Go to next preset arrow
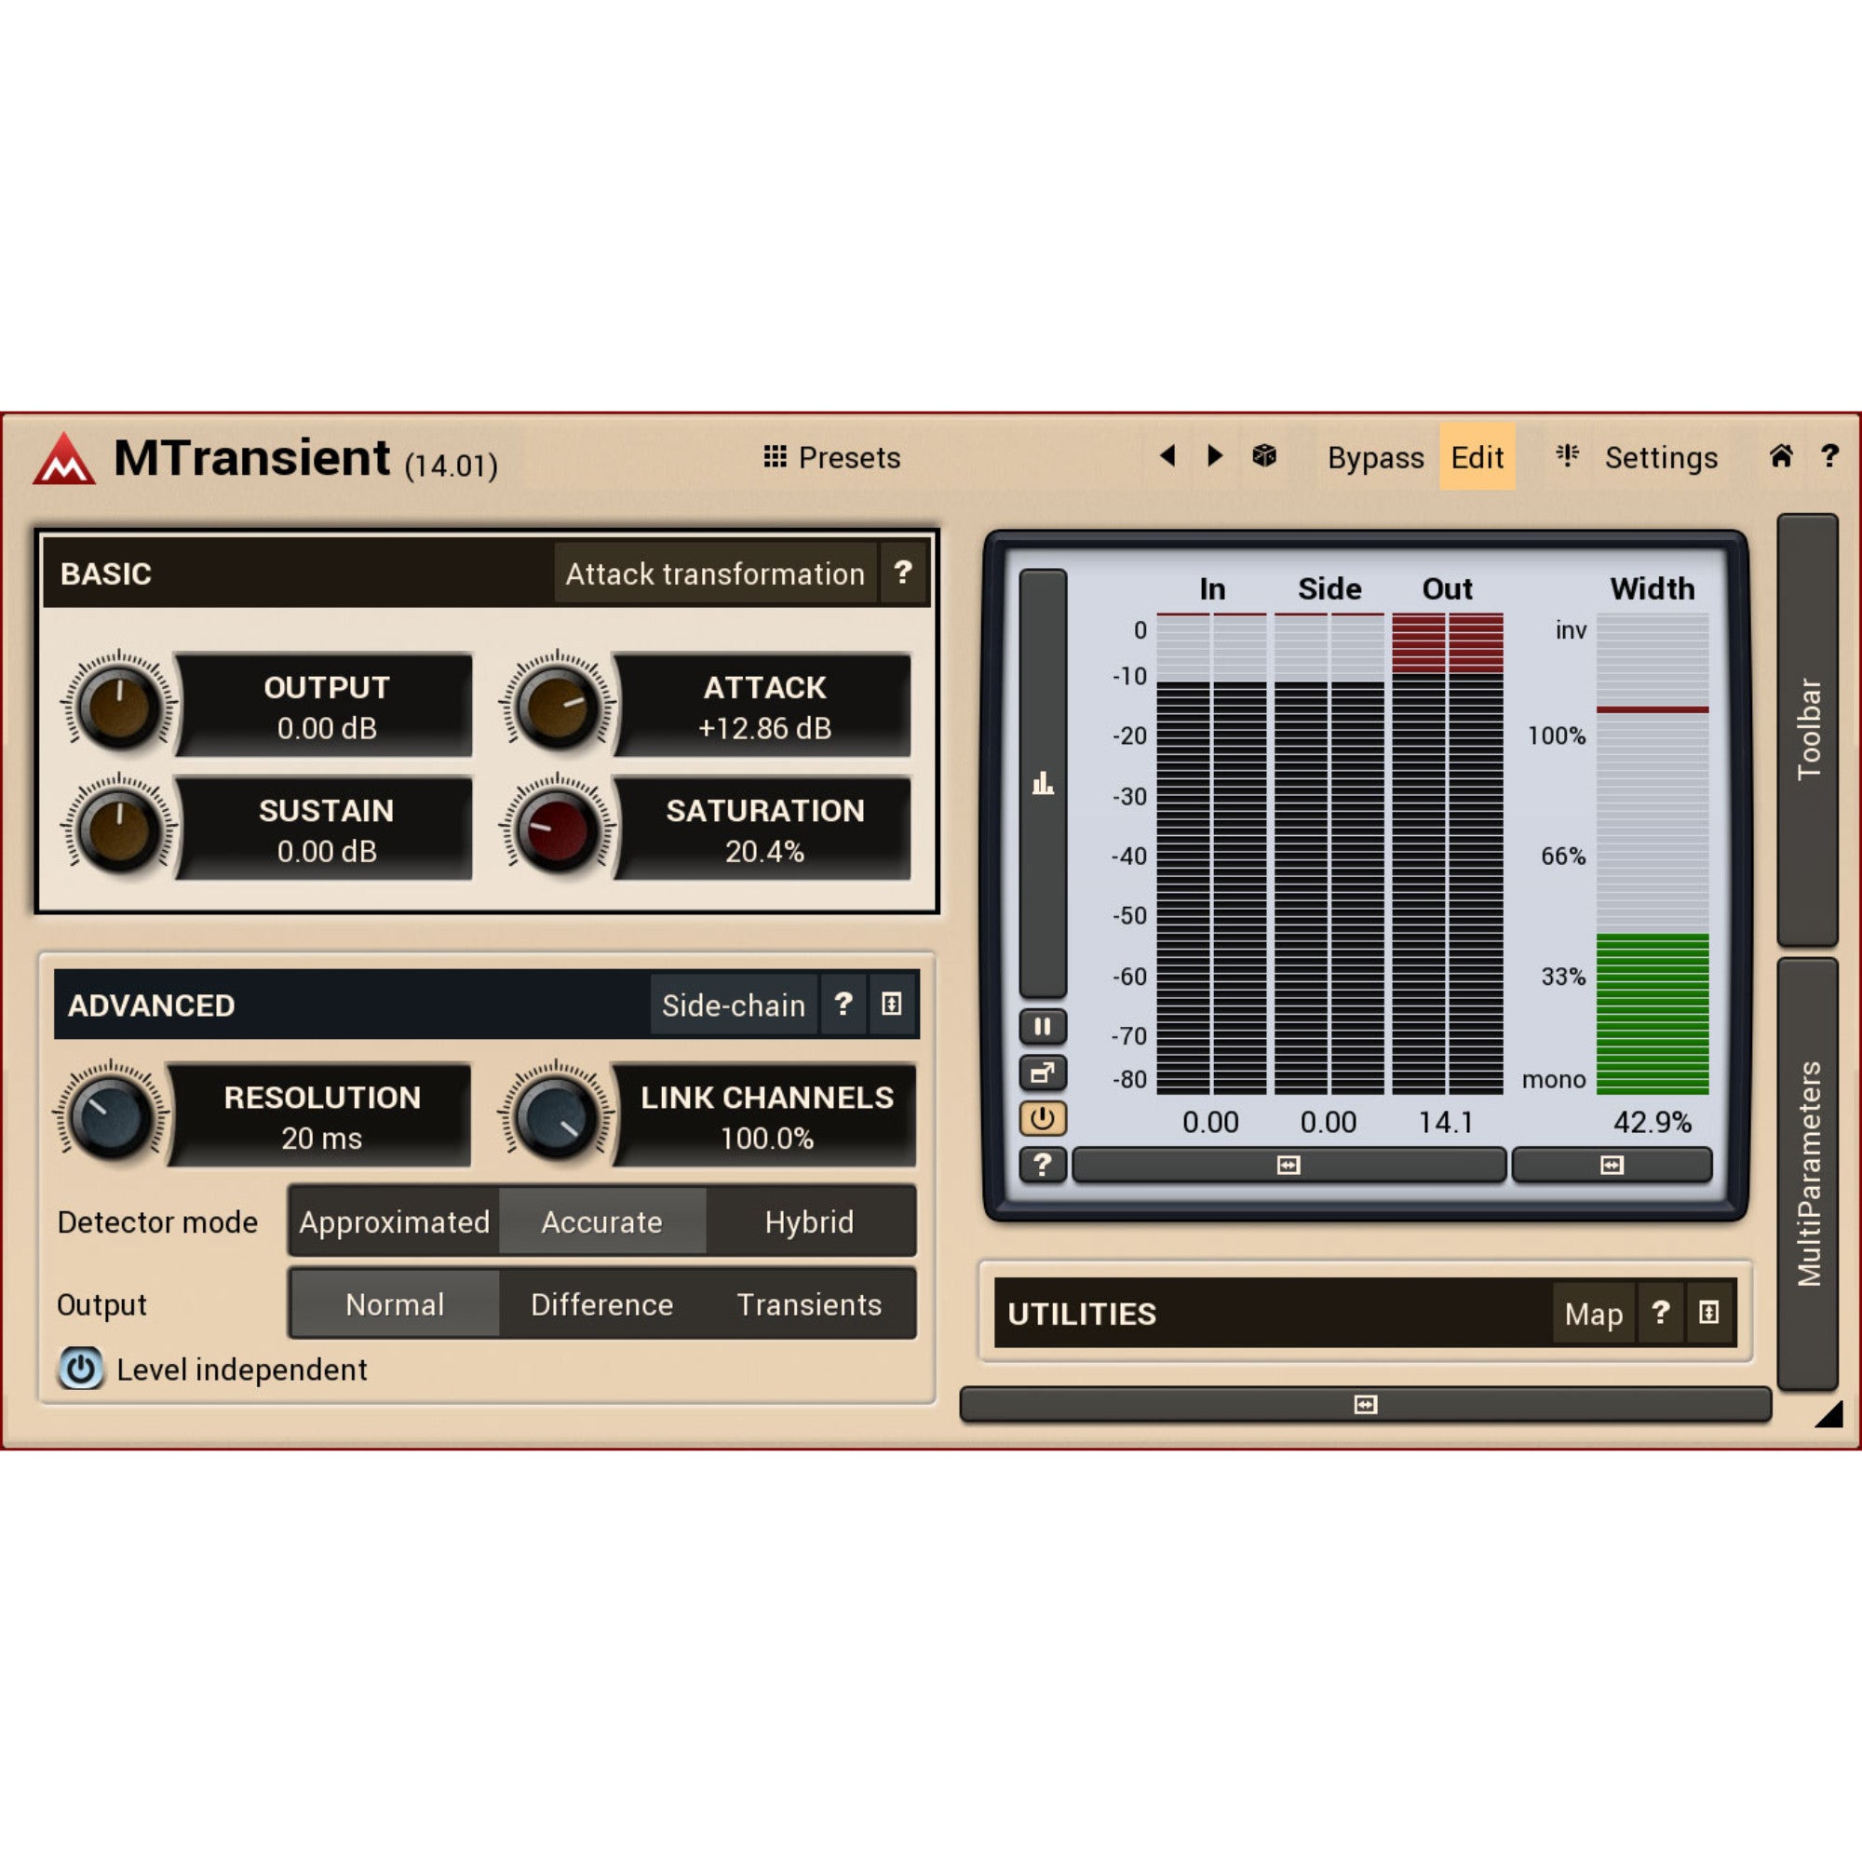This screenshot has width=1862, height=1862. point(1214,456)
